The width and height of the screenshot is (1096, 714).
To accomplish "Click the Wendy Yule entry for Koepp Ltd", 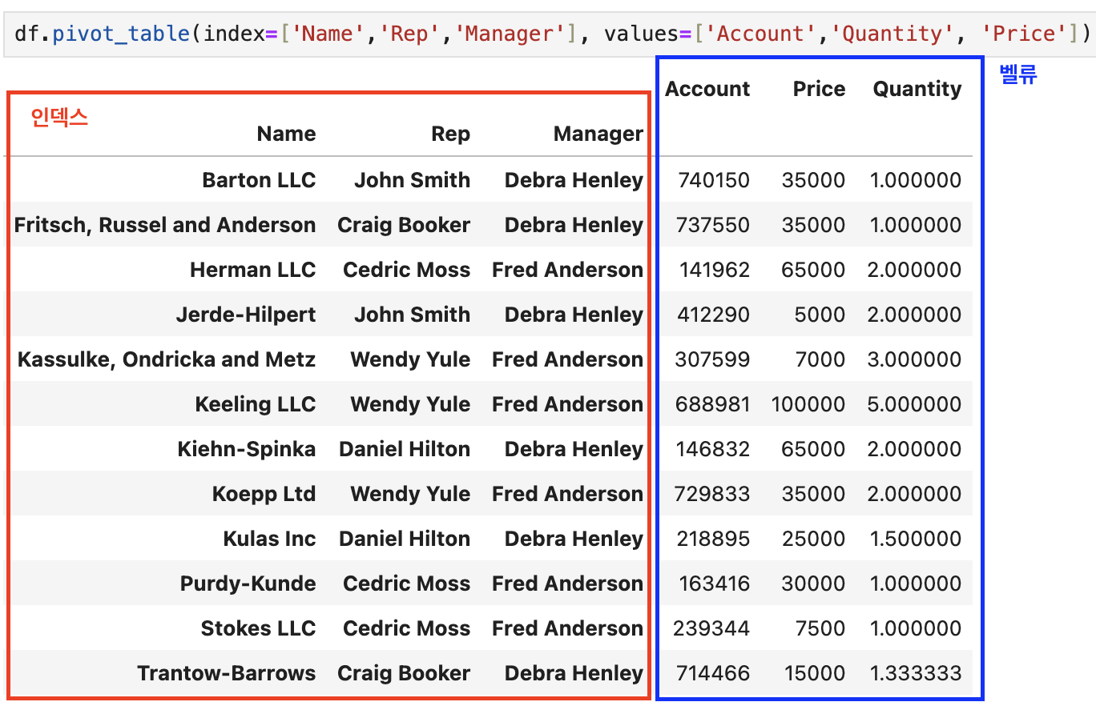I will click(x=409, y=494).
